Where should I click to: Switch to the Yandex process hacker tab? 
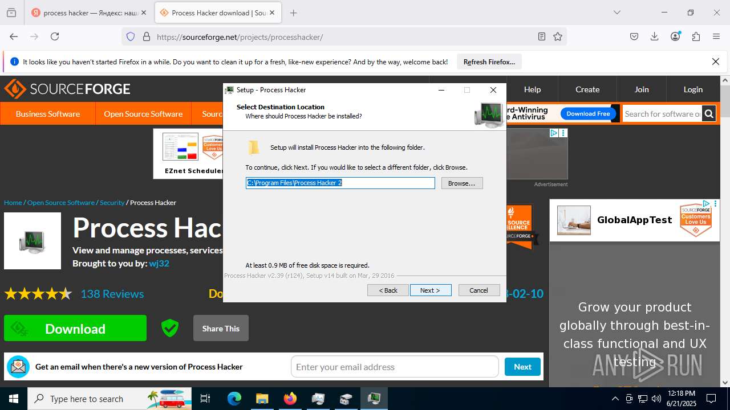[x=89, y=13]
